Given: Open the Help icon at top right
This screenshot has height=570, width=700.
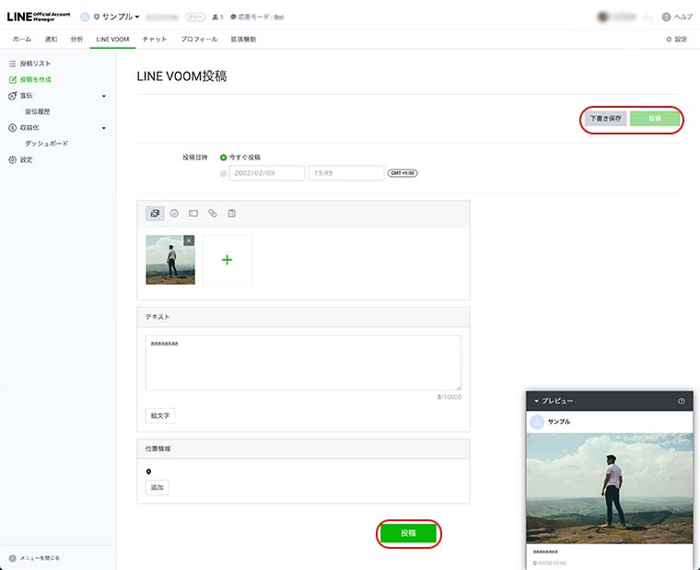Looking at the screenshot, I should click(666, 17).
